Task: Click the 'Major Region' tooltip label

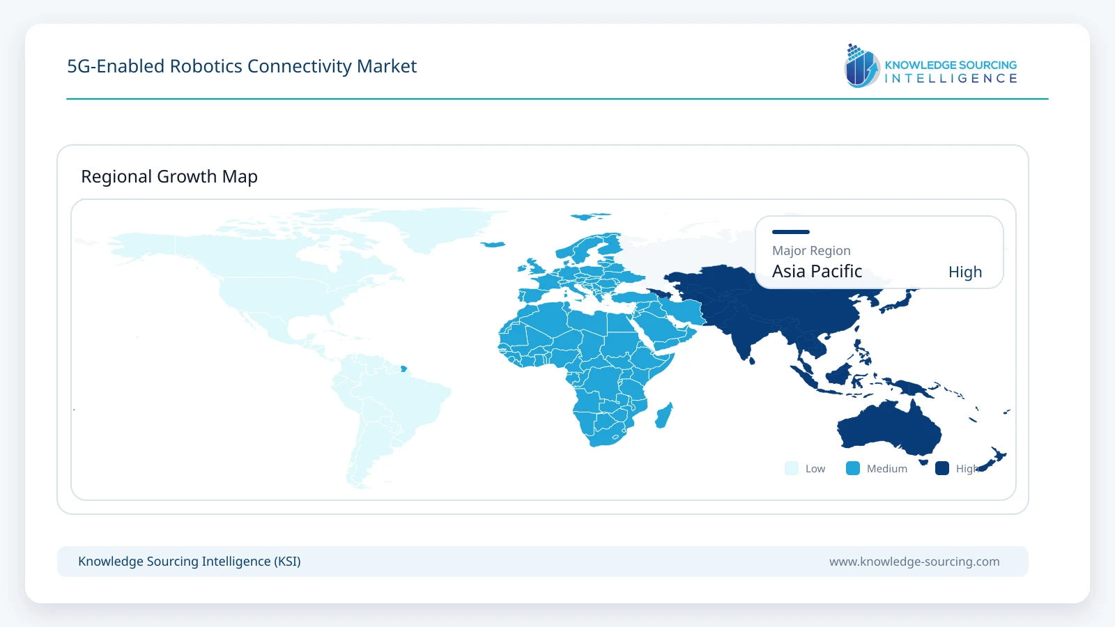Action: (x=811, y=251)
